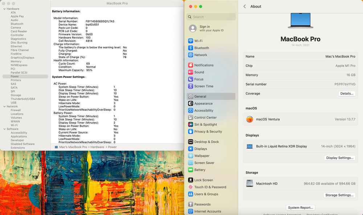Click the Mac's MacBook Pro name value

click(x=340, y=56)
